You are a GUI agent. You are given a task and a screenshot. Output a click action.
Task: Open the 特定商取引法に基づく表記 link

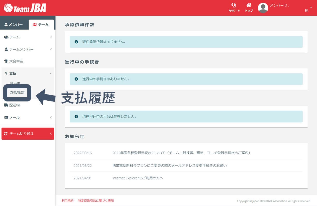96,200
